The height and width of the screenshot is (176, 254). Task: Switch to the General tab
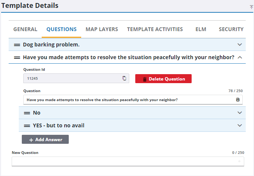click(25, 29)
